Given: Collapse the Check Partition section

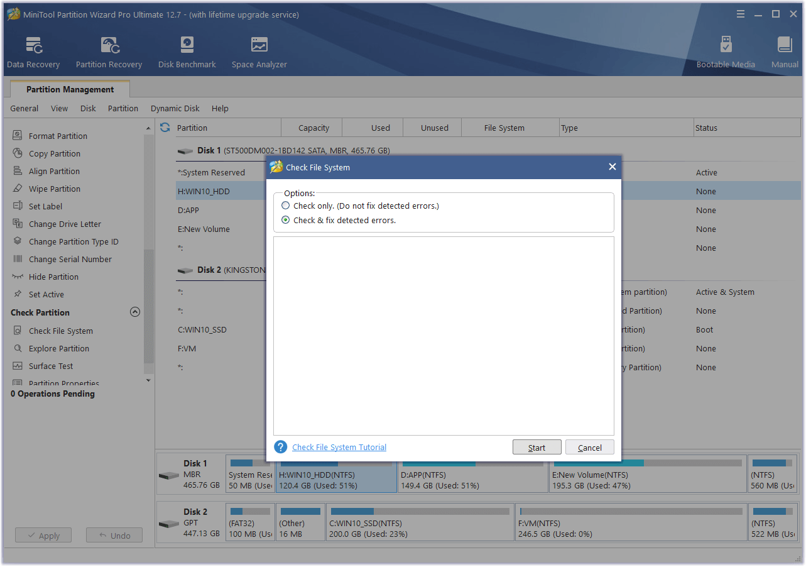Looking at the screenshot, I should click(x=135, y=312).
